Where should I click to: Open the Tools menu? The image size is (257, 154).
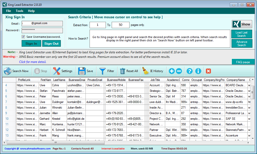coord(19,11)
